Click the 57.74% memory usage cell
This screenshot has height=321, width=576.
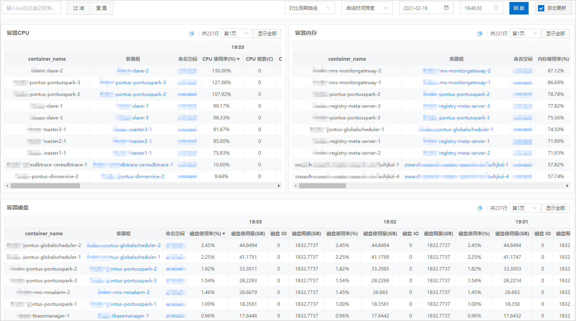(x=556, y=177)
